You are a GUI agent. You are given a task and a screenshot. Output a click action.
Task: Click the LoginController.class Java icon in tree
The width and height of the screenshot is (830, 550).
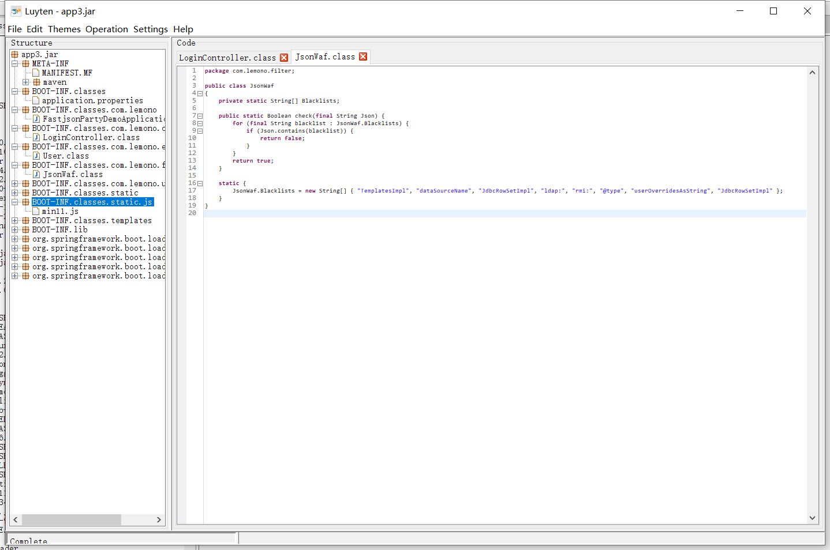coord(36,137)
